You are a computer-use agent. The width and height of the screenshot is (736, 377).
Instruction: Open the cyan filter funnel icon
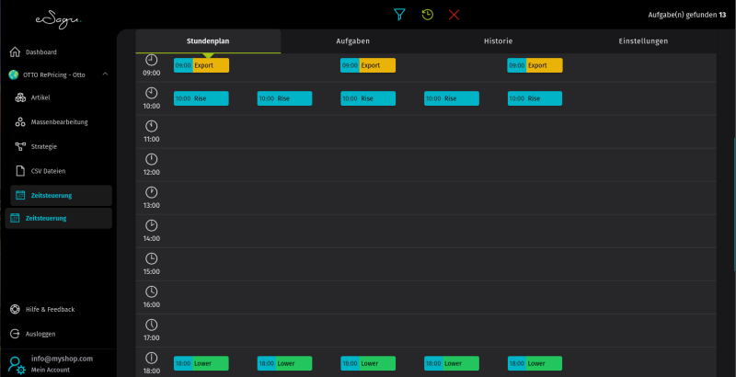(399, 15)
